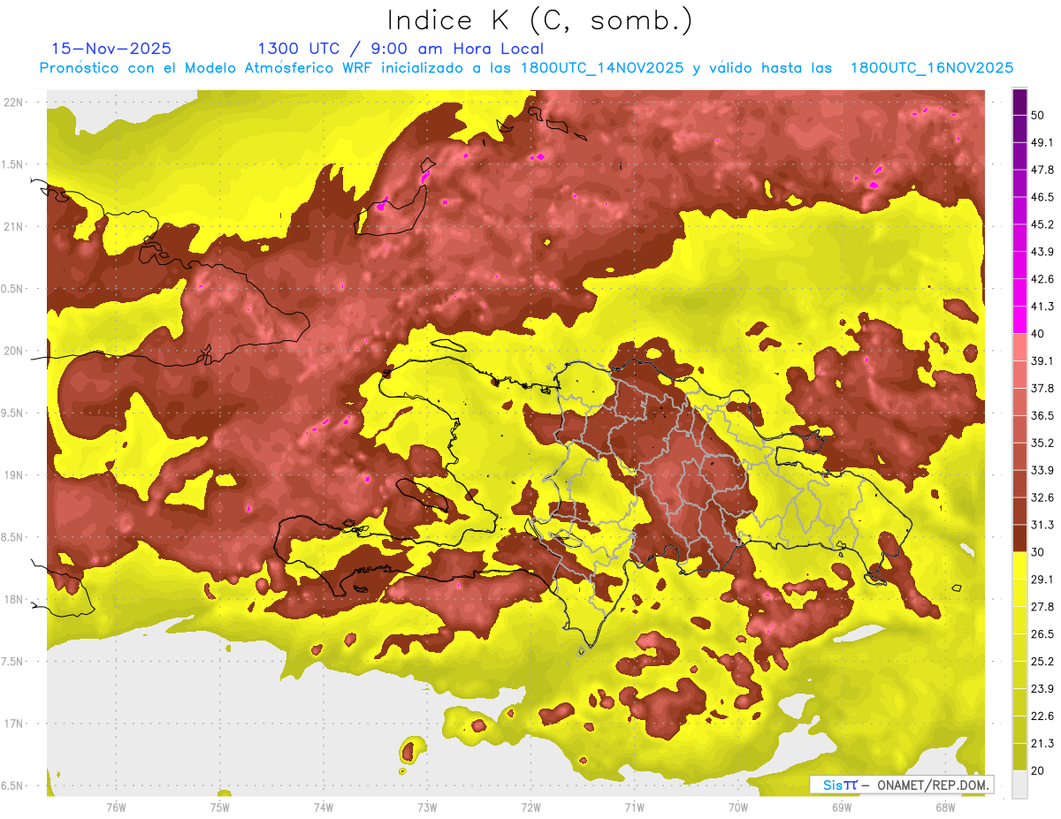Click the dark brown legend swatch between 30 and 31.3
Screen dimensions: 1061x819
(1019, 538)
